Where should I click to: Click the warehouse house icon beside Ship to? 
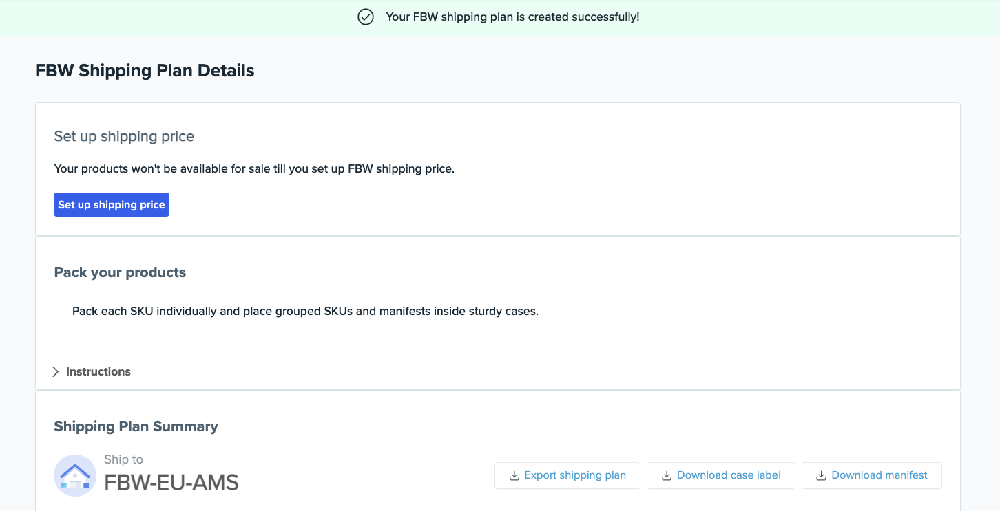[x=75, y=475]
